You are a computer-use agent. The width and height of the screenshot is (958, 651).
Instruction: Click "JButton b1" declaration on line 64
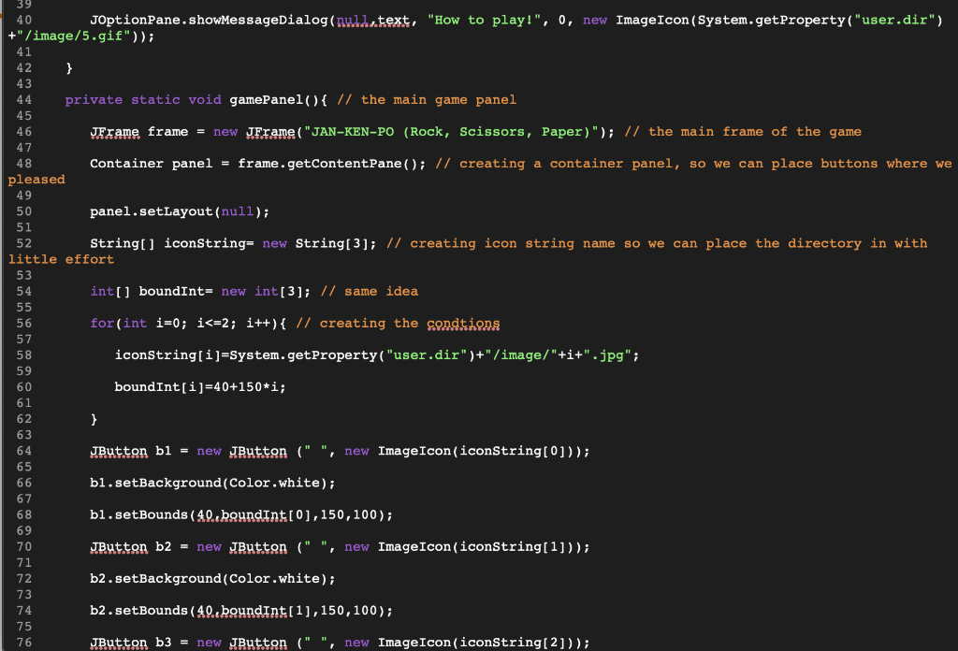(x=131, y=451)
